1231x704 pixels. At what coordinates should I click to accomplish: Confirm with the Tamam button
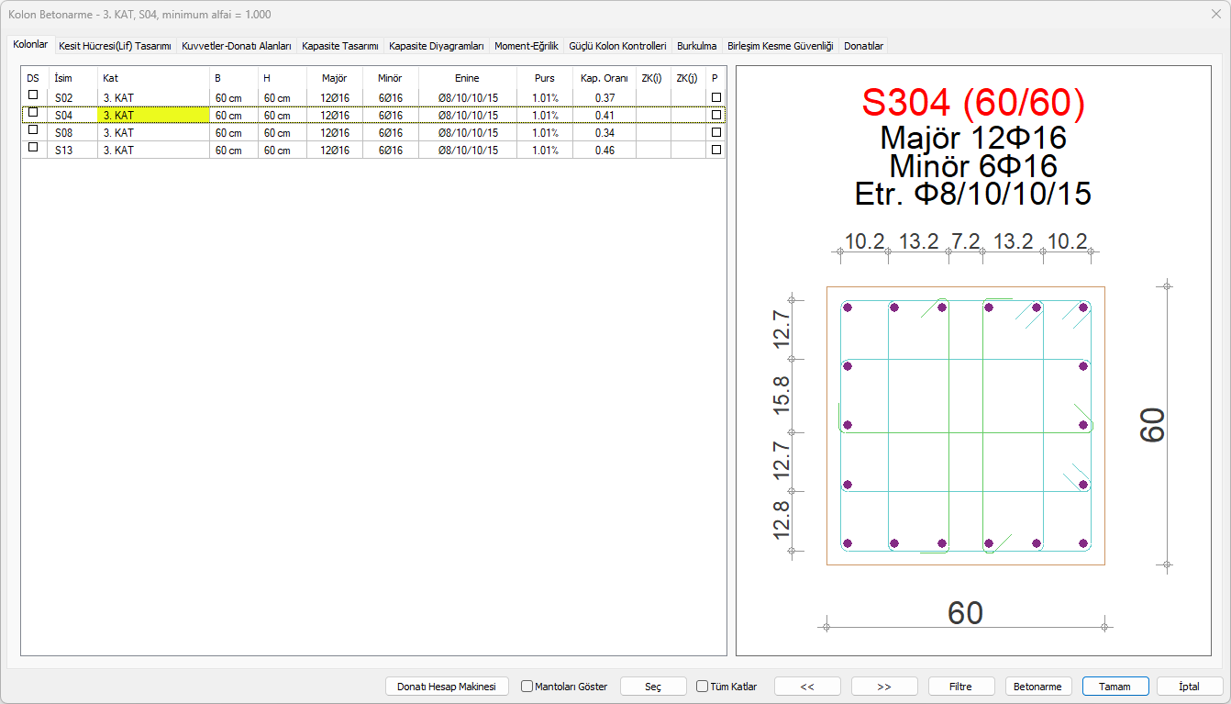[1115, 687]
